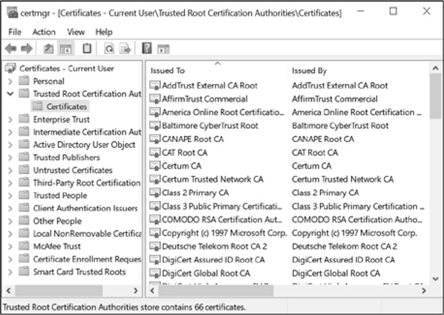This screenshot has height=315, width=444.
Task: Open the Action menu
Action: tap(44, 32)
